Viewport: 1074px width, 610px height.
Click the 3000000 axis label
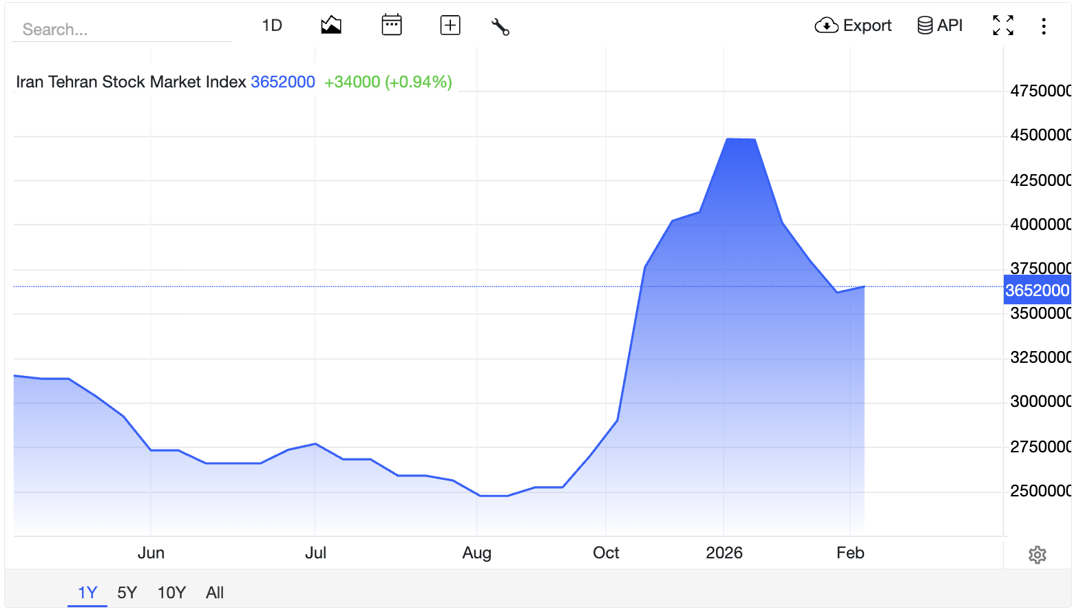click(1040, 401)
